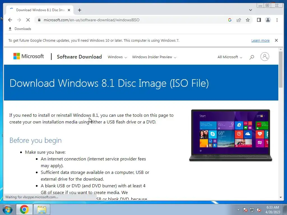This screenshot has height=215, width=287.
Task: Click the address bar URL
Action: pyautogui.click(x=91, y=20)
